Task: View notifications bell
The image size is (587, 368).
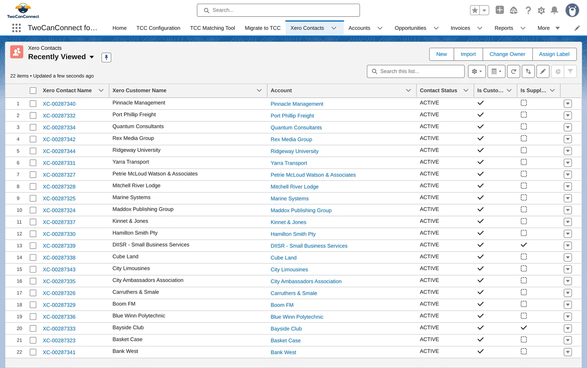Action: [554, 10]
